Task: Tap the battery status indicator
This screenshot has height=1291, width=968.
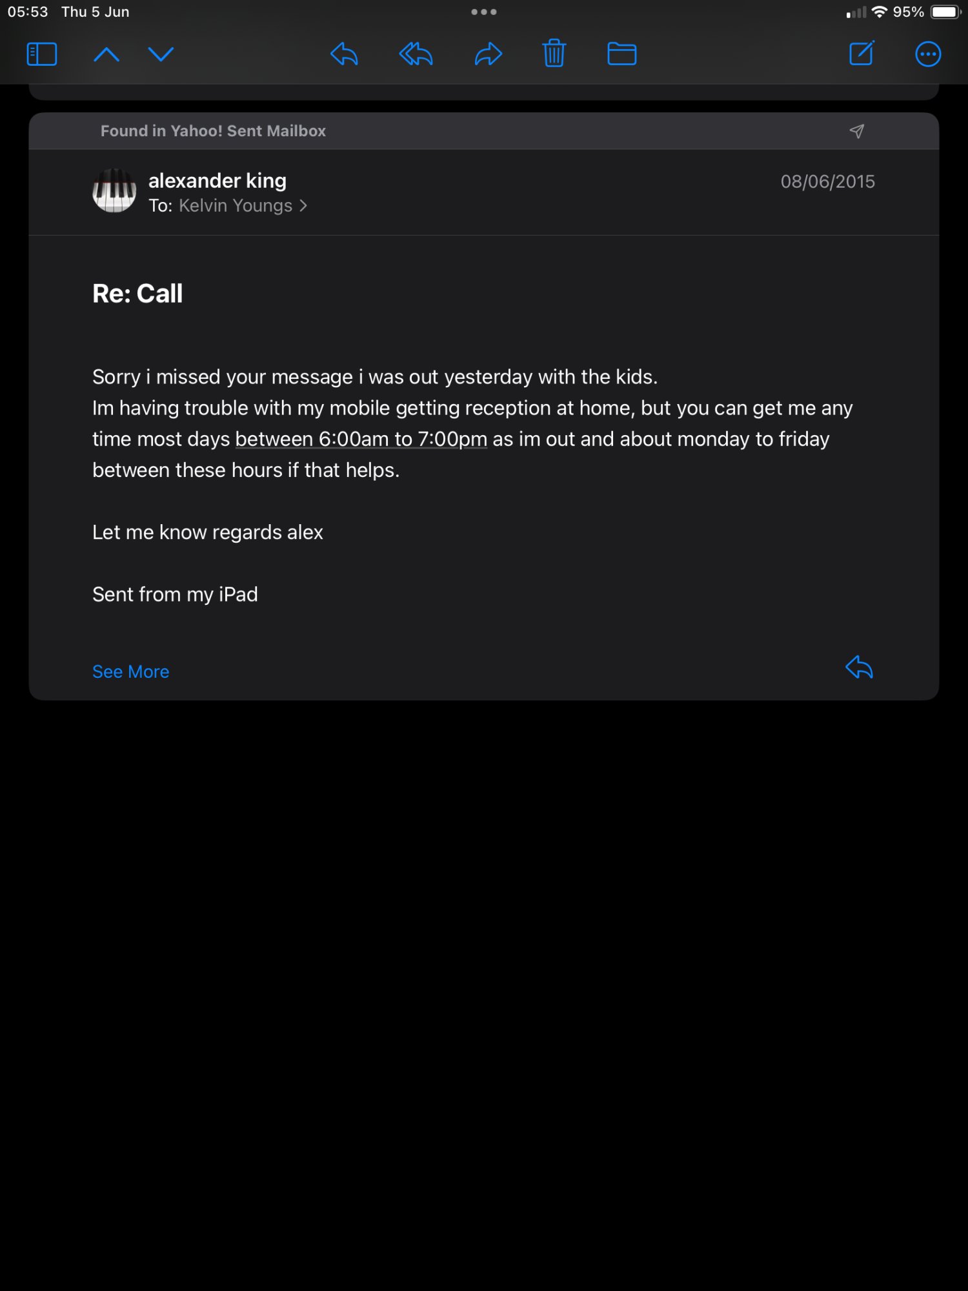Action: pos(945,12)
